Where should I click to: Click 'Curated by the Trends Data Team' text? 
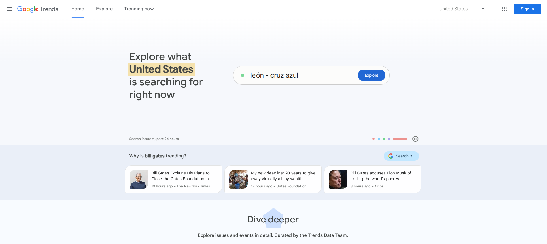311,235
